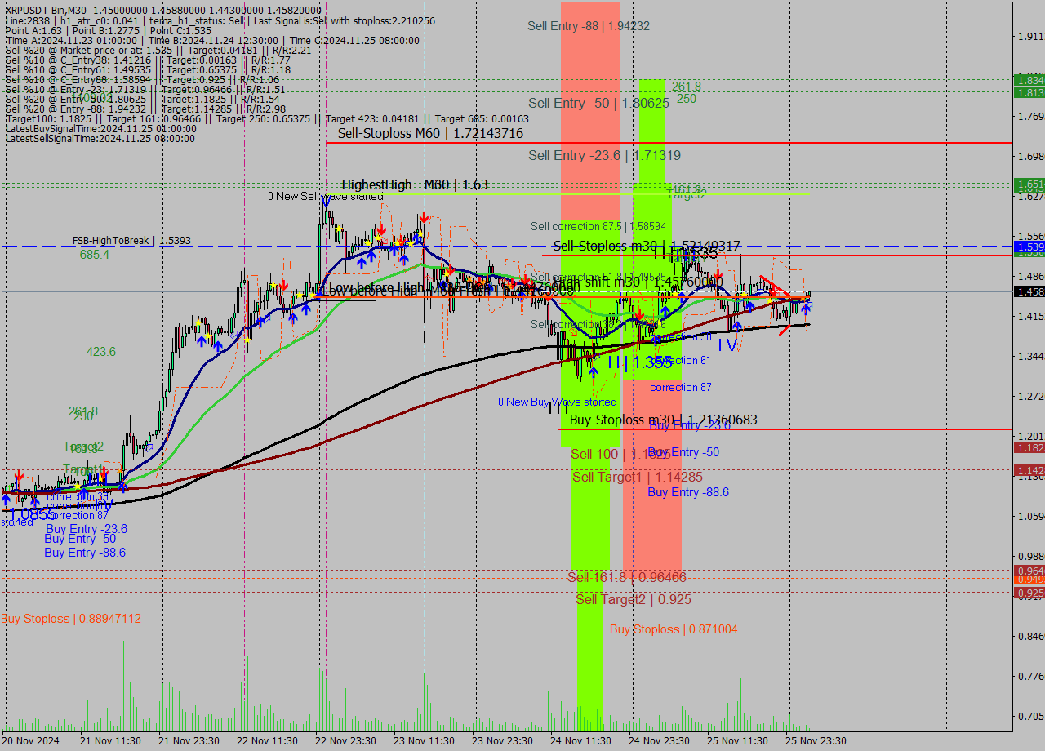The height and width of the screenshot is (751, 1045).
Task: Click the Buy Stoploss | 0.871004 label
Action: coord(674,629)
